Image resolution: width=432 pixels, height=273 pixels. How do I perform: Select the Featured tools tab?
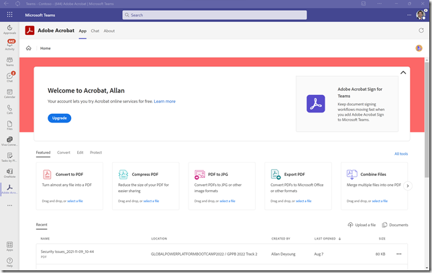click(43, 153)
